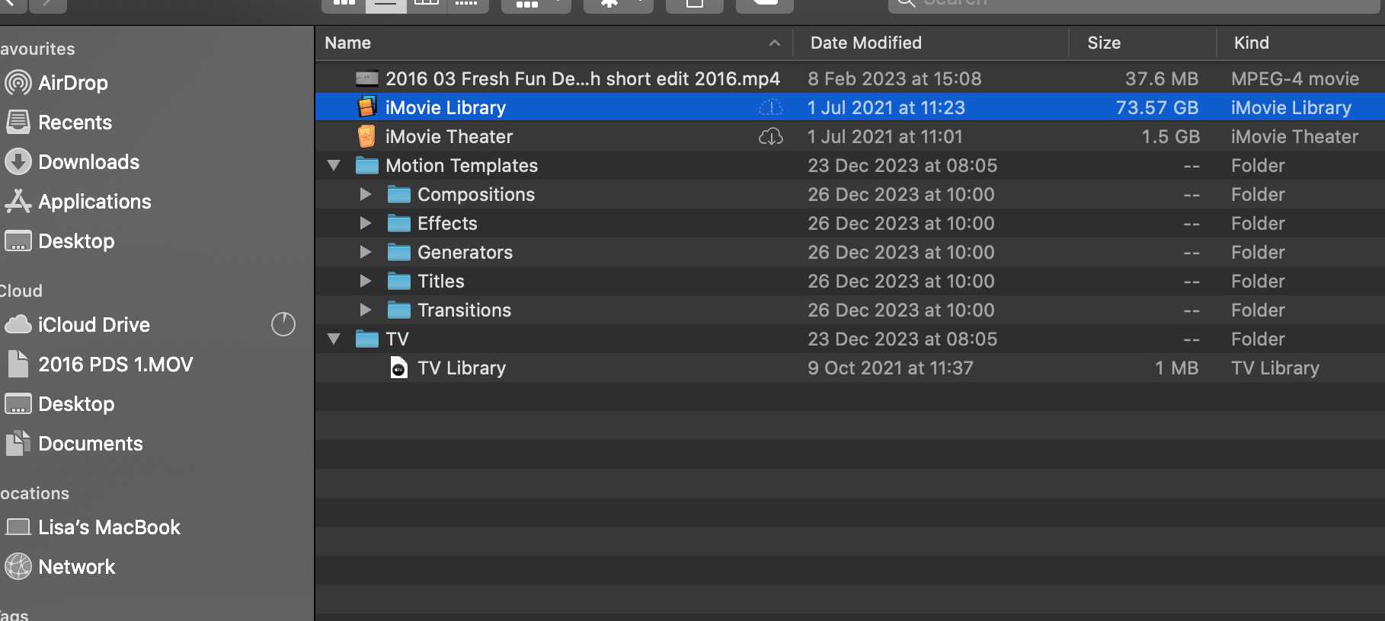The width and height of the screenshot is (1385, 621).
Task: Select Lisa's MacBook under Locations
Action: [92, 527]
